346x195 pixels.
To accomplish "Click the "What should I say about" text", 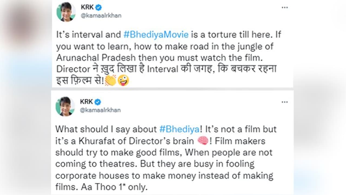I will [x=106, y=129].
